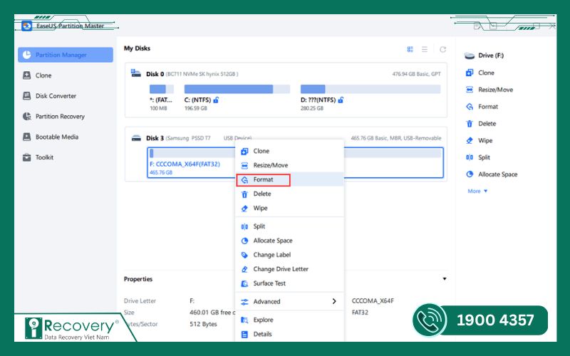
Task: Choose Change Label in context menu
Action: click(x=290, y=255)
